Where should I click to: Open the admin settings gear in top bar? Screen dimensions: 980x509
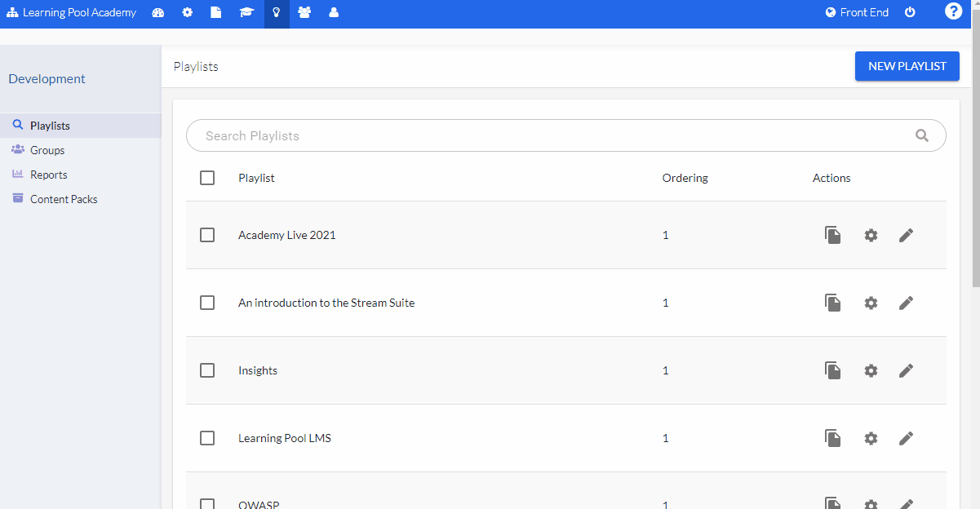tap(188, 13)
